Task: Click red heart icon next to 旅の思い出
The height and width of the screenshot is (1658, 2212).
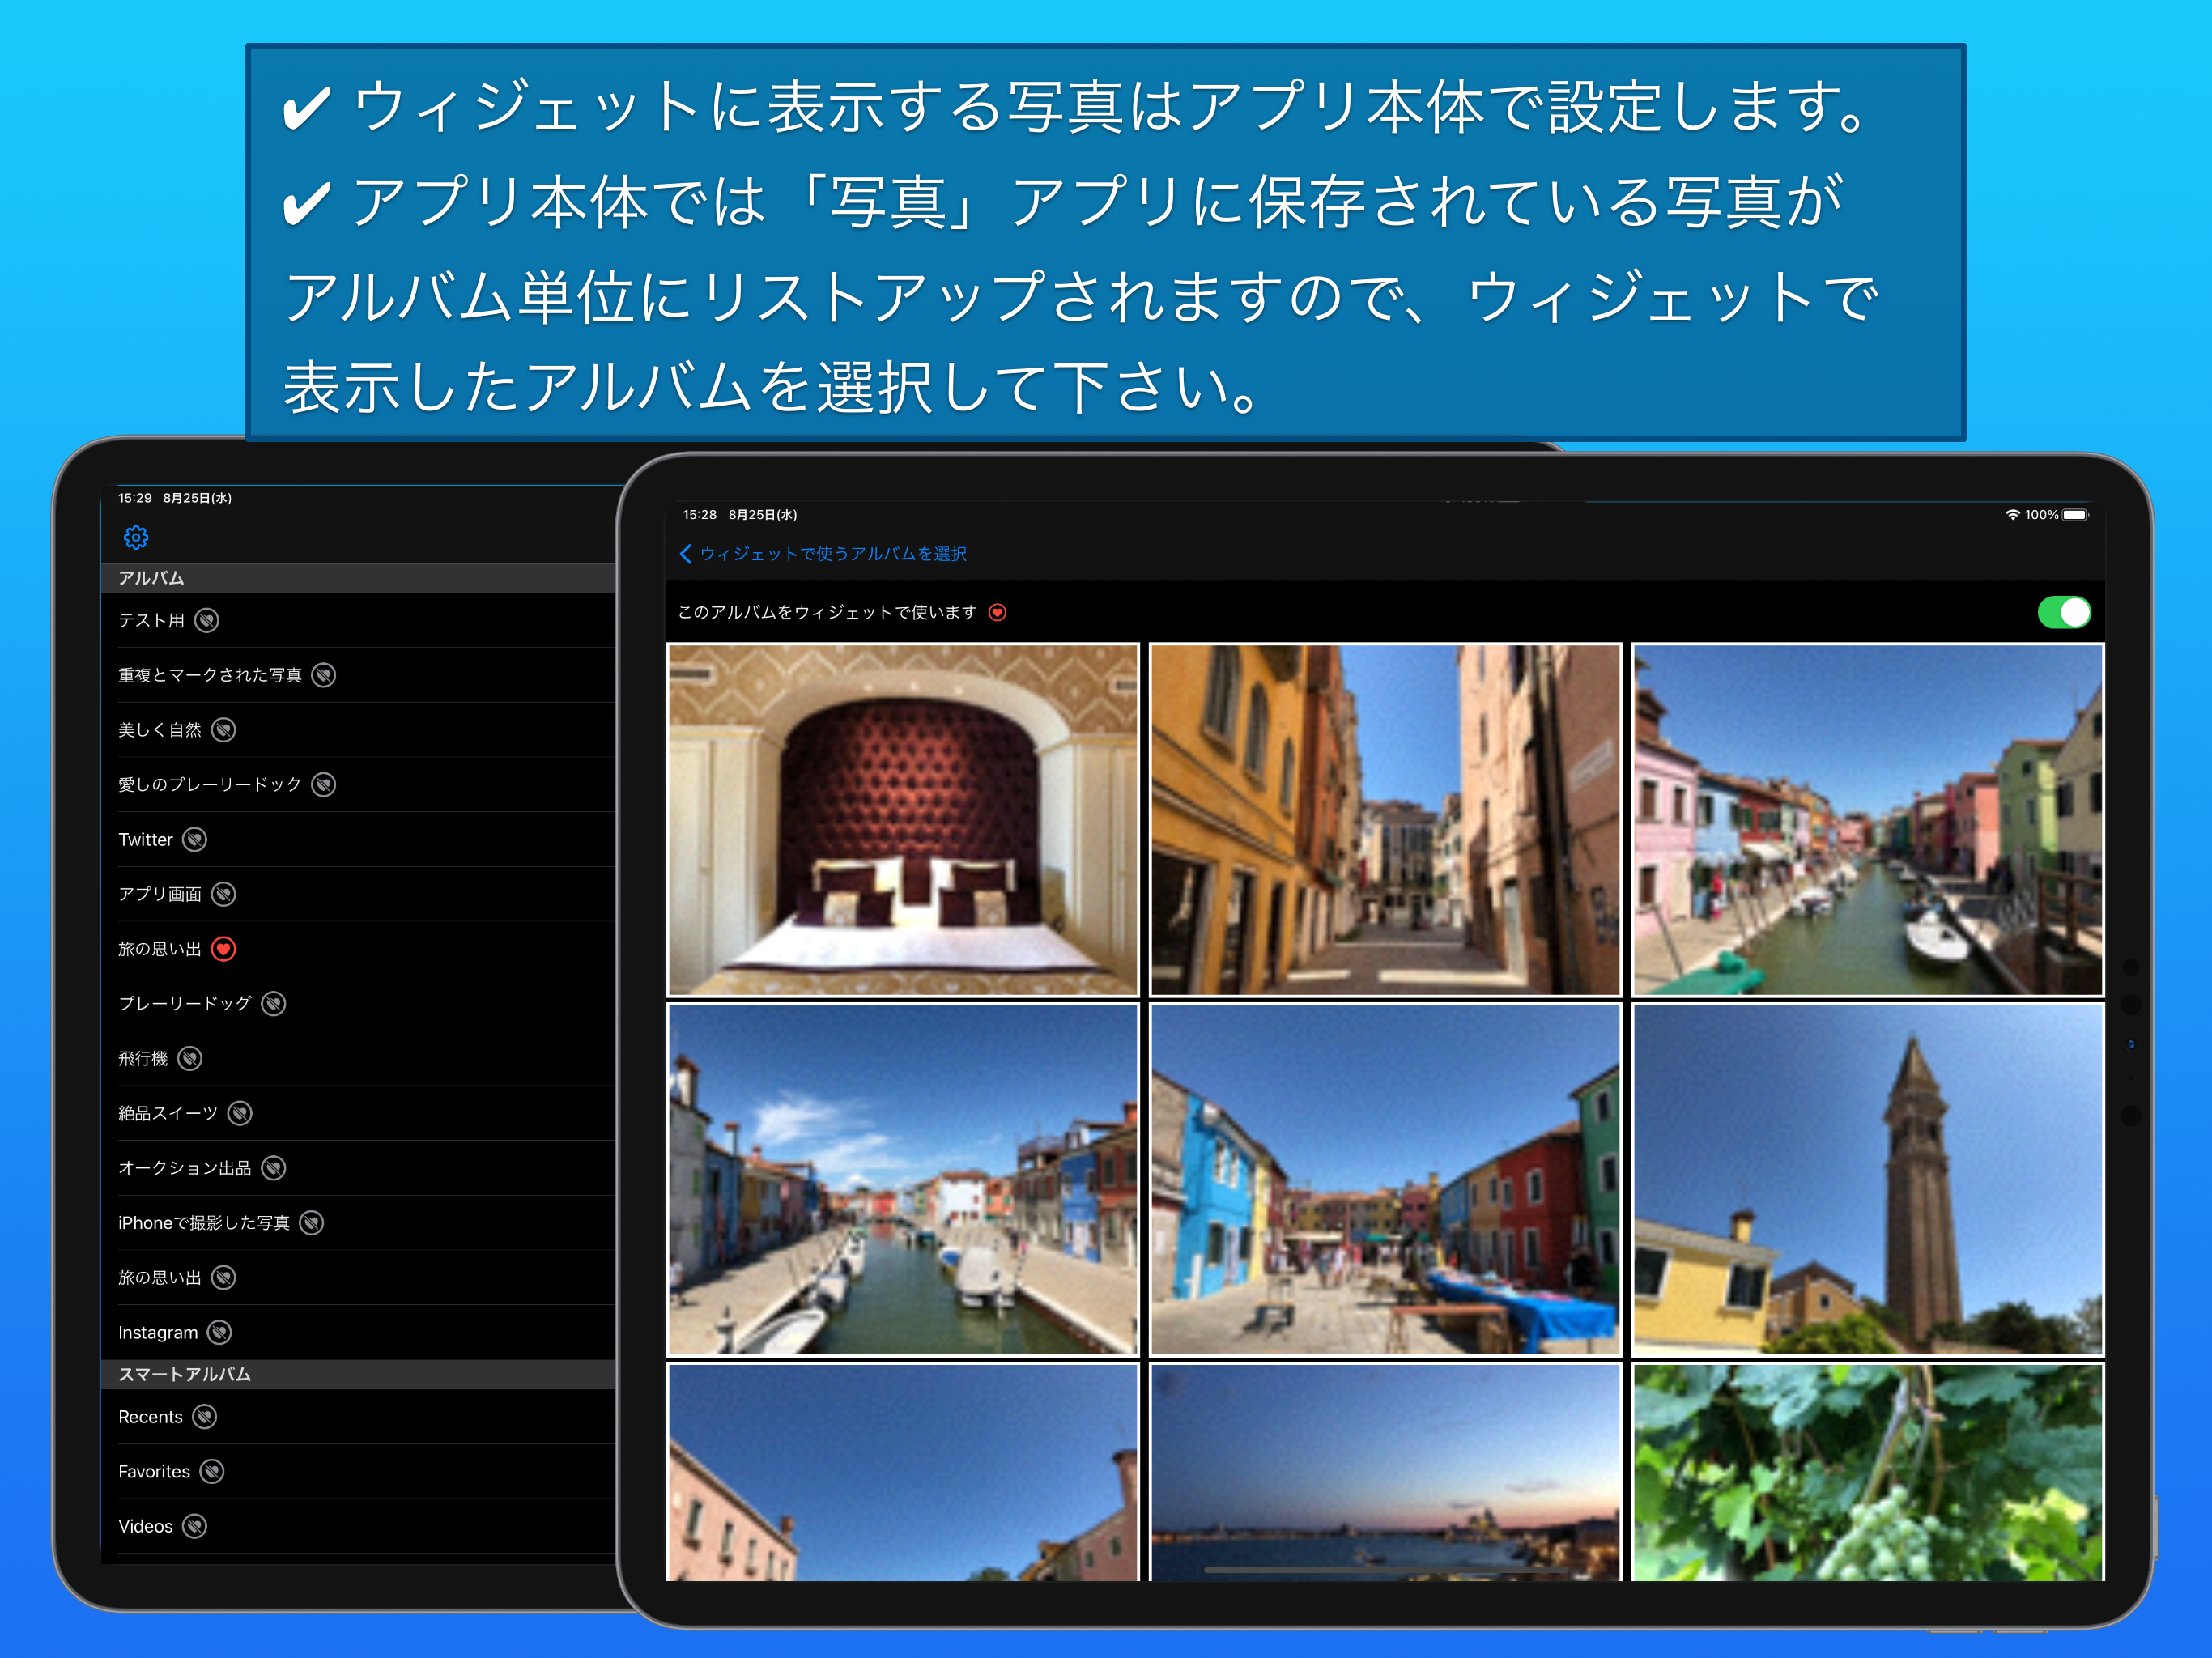Action: (x=224, y=949)
